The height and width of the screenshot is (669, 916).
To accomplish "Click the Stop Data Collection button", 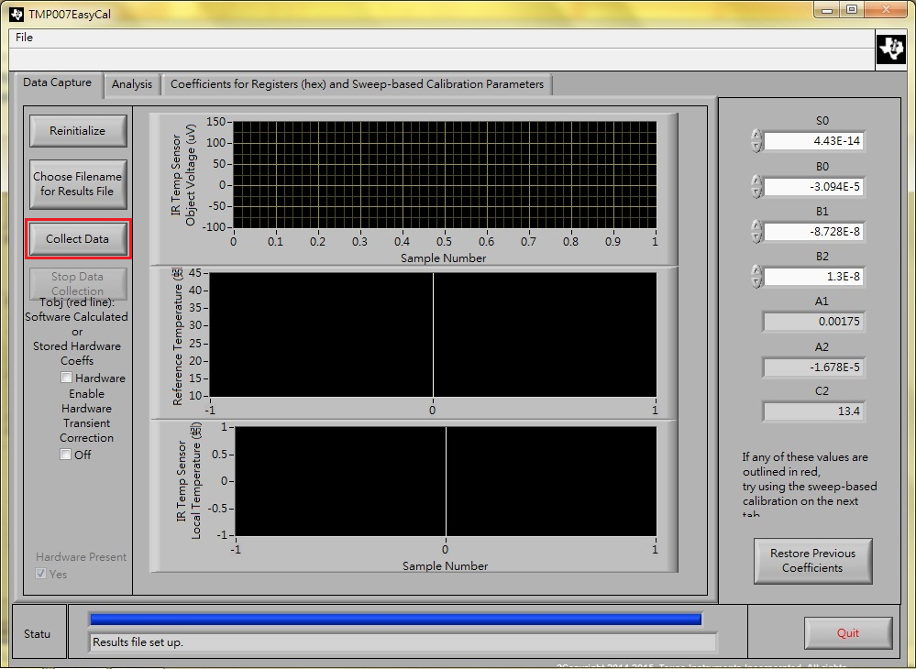I will click(78, 284).
